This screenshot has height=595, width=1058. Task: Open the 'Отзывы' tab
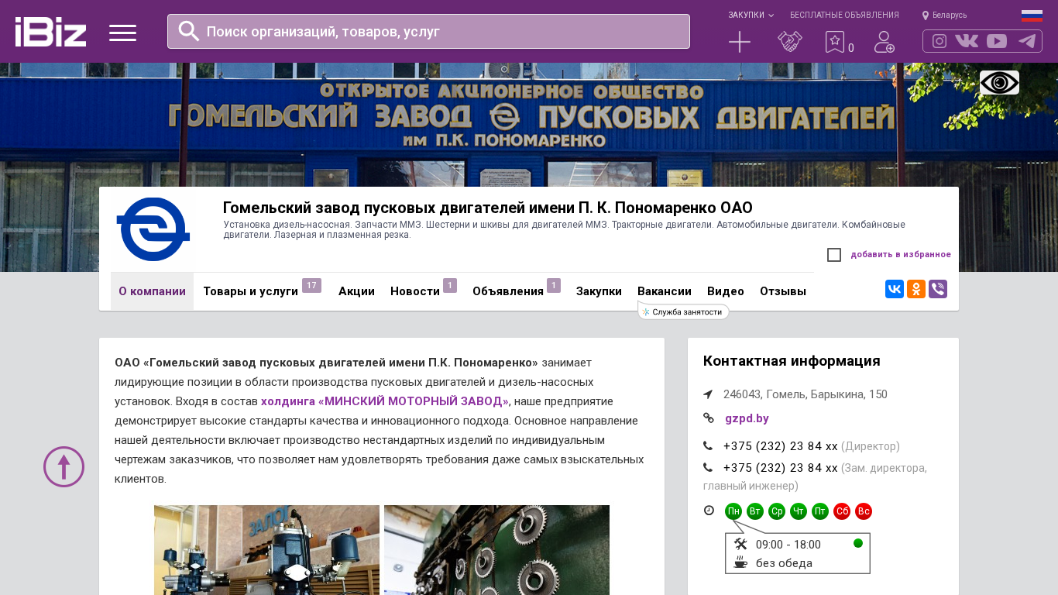tap(783, 291)
